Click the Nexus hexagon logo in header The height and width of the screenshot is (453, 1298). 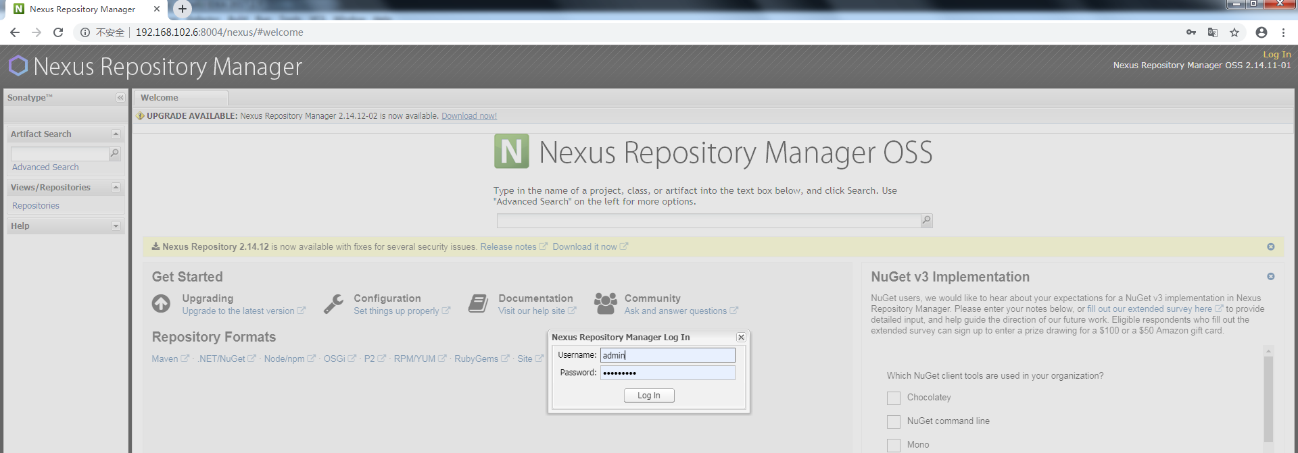pyautogui.click(x=18, y=65)
